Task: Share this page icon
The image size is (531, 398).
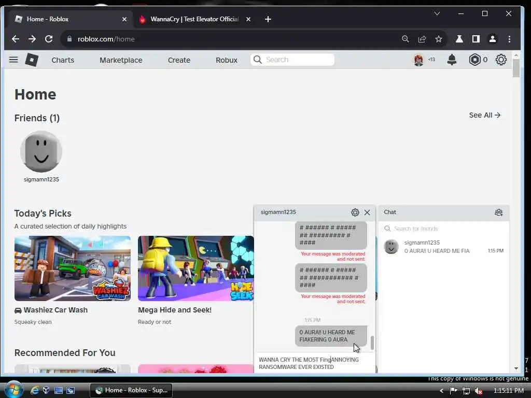Action: [x=422, y=39]
